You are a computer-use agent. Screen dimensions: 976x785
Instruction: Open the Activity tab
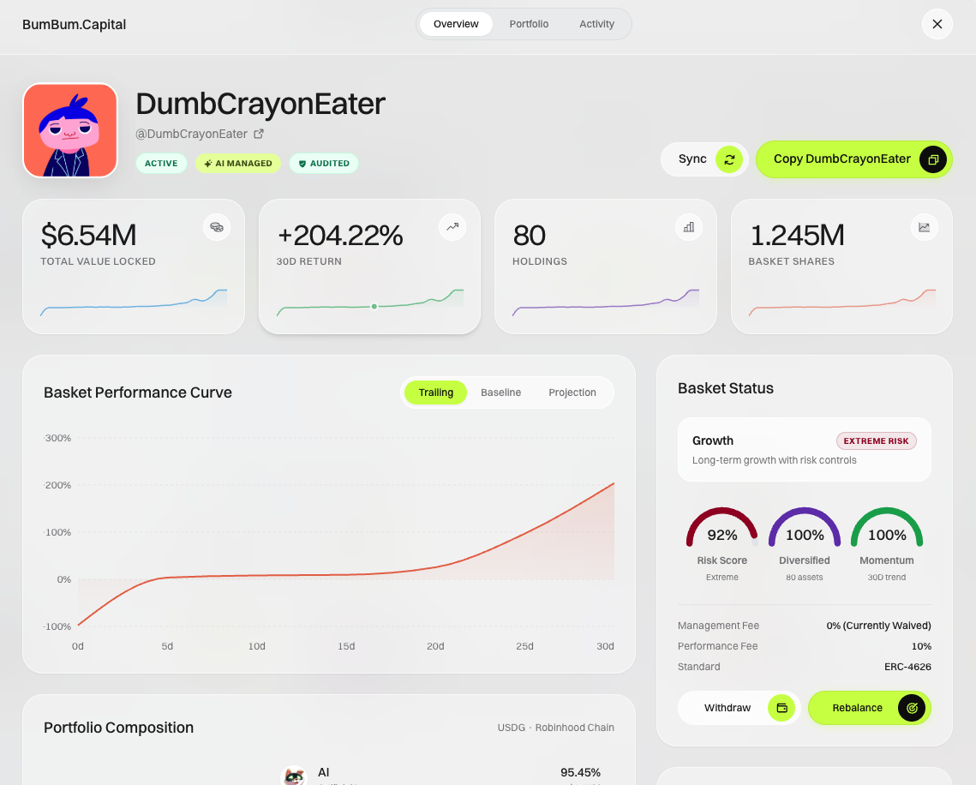coord(597,24)
